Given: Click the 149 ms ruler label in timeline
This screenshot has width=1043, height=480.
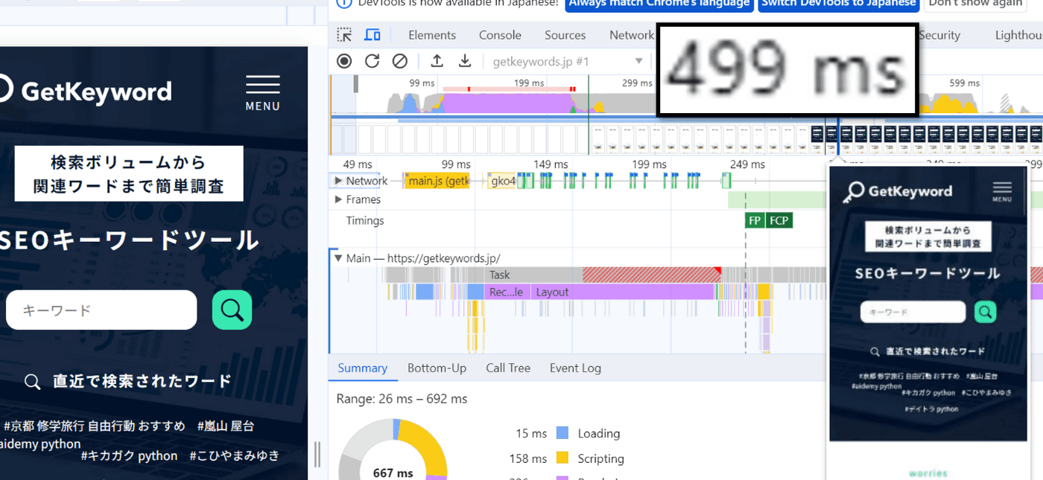Looking at the screenshot, I should click(x=551, y=164).
